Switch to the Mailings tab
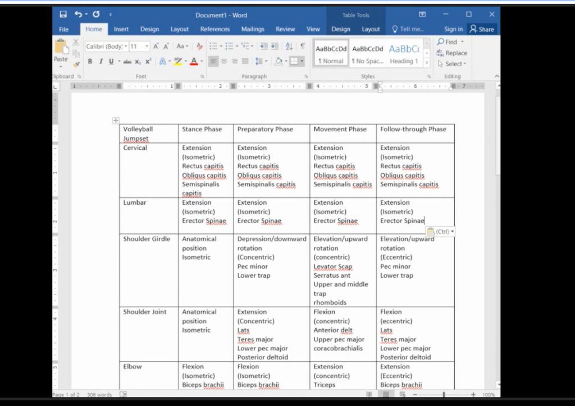Screen dimensions: 575x406 [253, 29]
